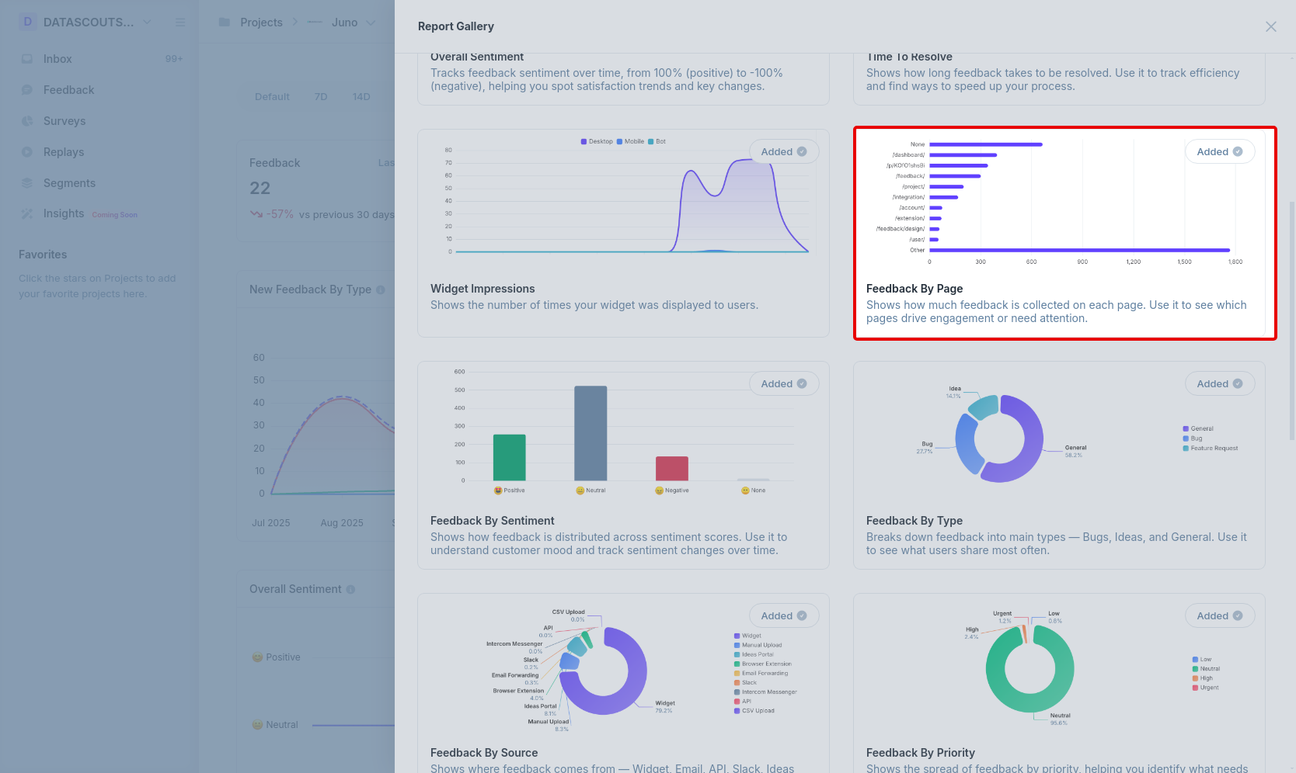Click the Projects folder icon in breadcrumb
This screenshot has width=1296, height=773.
[x=225, y=23]
